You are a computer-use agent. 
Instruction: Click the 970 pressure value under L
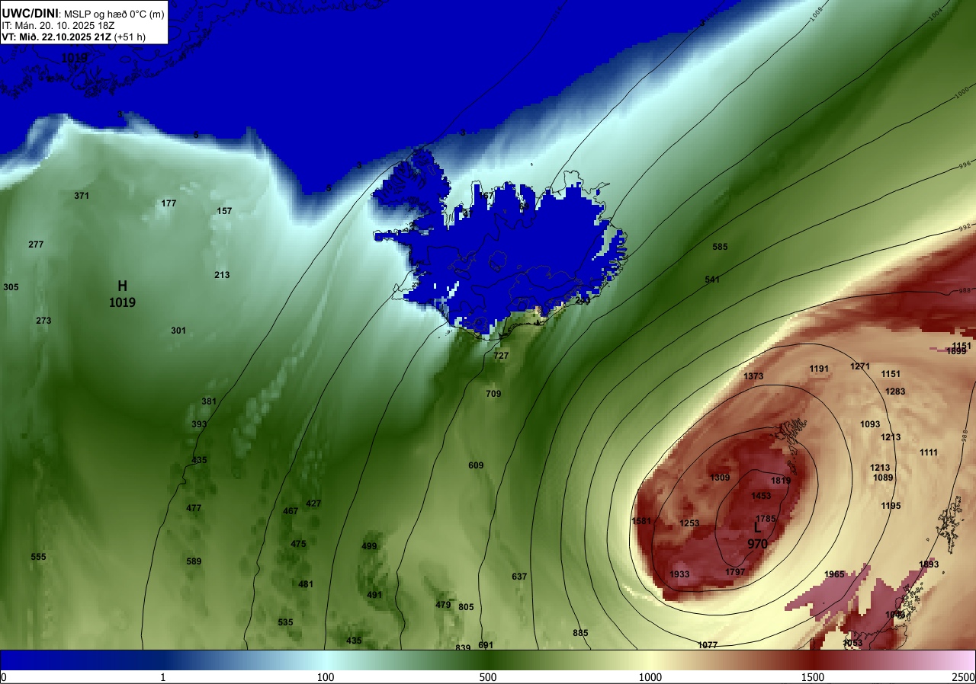pos(757,544)
